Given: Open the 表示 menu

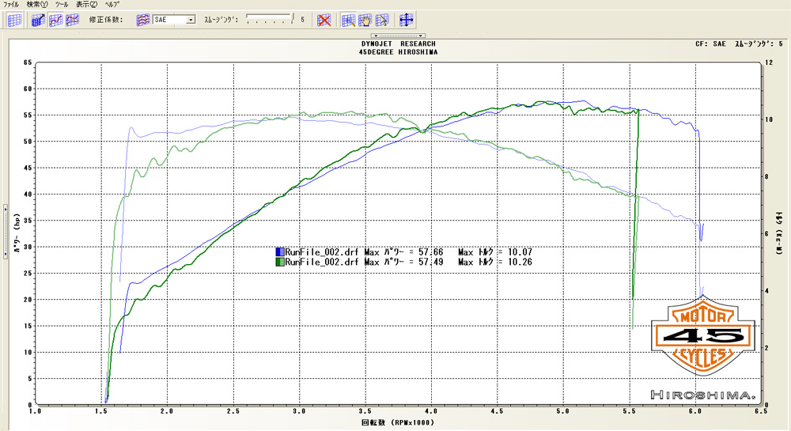Looking at the screenshot, I should tap(88, 5).
